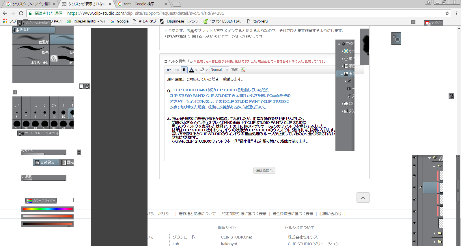Image resolution: width=461 pixels, height=246 pixels.
Task: Switch to the 'rent - Google 検索' tab
Action: (x=140, y=4)
